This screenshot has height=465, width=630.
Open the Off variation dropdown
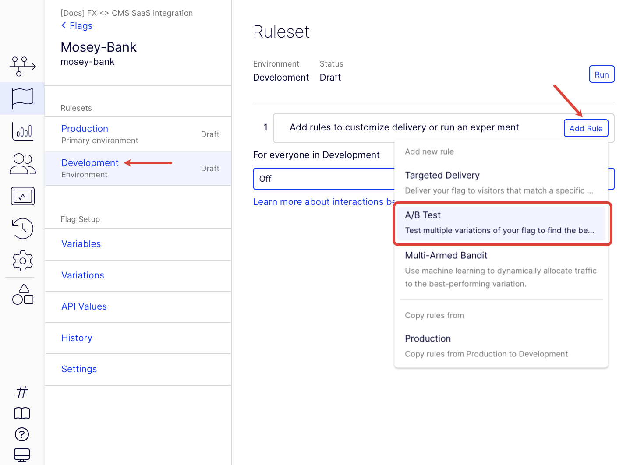[x=434, y=179]
